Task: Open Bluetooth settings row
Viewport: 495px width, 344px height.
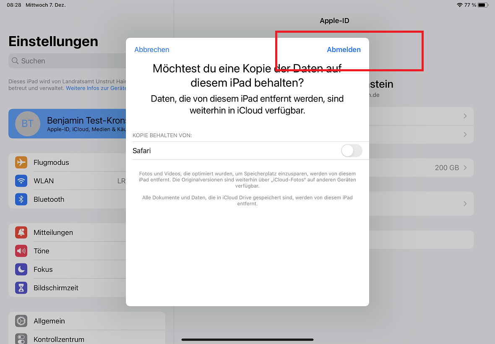Action: 67,199
